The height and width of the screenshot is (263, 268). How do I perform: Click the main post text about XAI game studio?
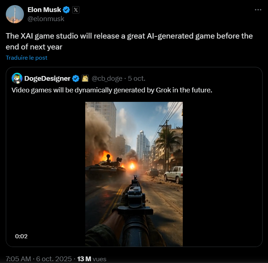(129, 41)
